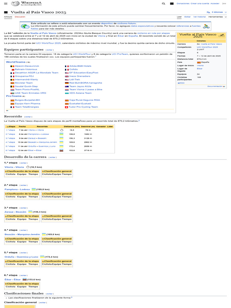The image size is (231, 308).
Task: Click mountain icon beside Éibar - Éibar heading
Action: click(x=25, y=279)
